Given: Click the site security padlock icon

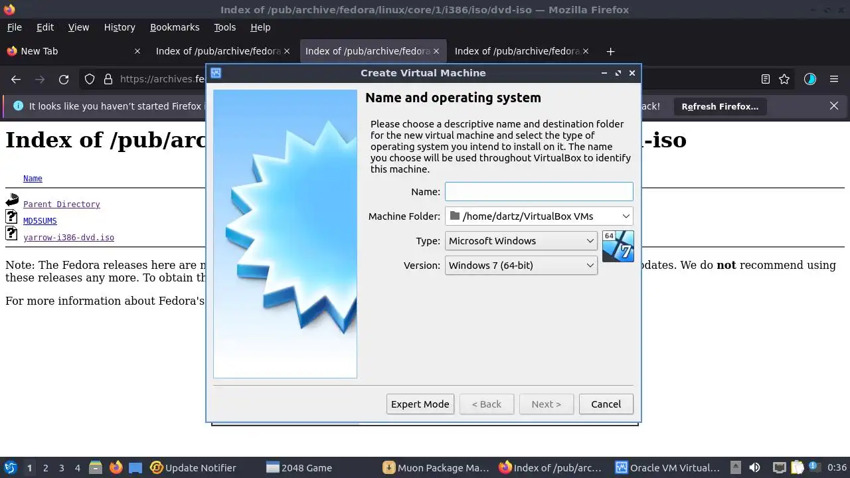Looking at the screenshot, I should point(108,79).
